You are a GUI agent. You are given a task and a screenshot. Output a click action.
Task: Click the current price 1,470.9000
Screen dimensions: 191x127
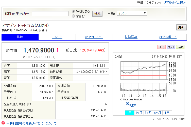[x=39, y=50]
